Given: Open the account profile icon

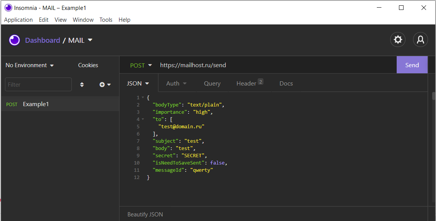Looking at the screenshot, I should (420, 39).
